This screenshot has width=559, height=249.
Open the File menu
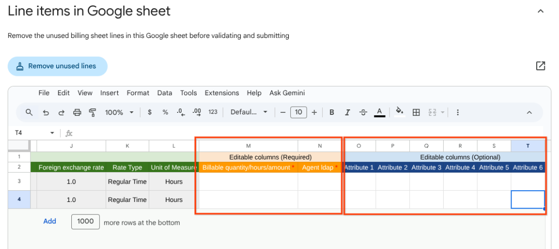(44, 93)
